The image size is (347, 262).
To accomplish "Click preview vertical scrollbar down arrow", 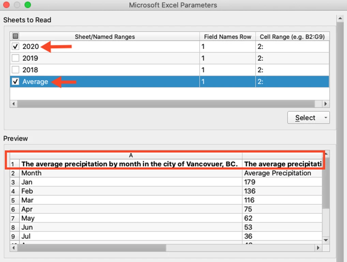I will pos(326,240).
